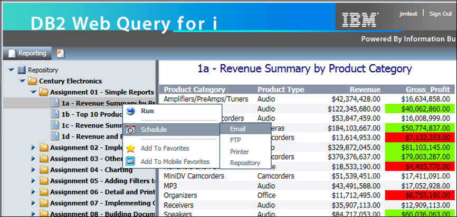
Task: Click report icon for 1d - Revenue and
Action: 55,136
